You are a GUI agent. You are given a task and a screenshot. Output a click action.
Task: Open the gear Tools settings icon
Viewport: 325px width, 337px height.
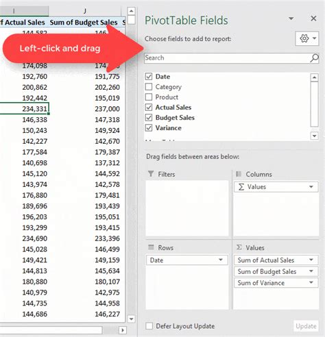pos(304,38)
